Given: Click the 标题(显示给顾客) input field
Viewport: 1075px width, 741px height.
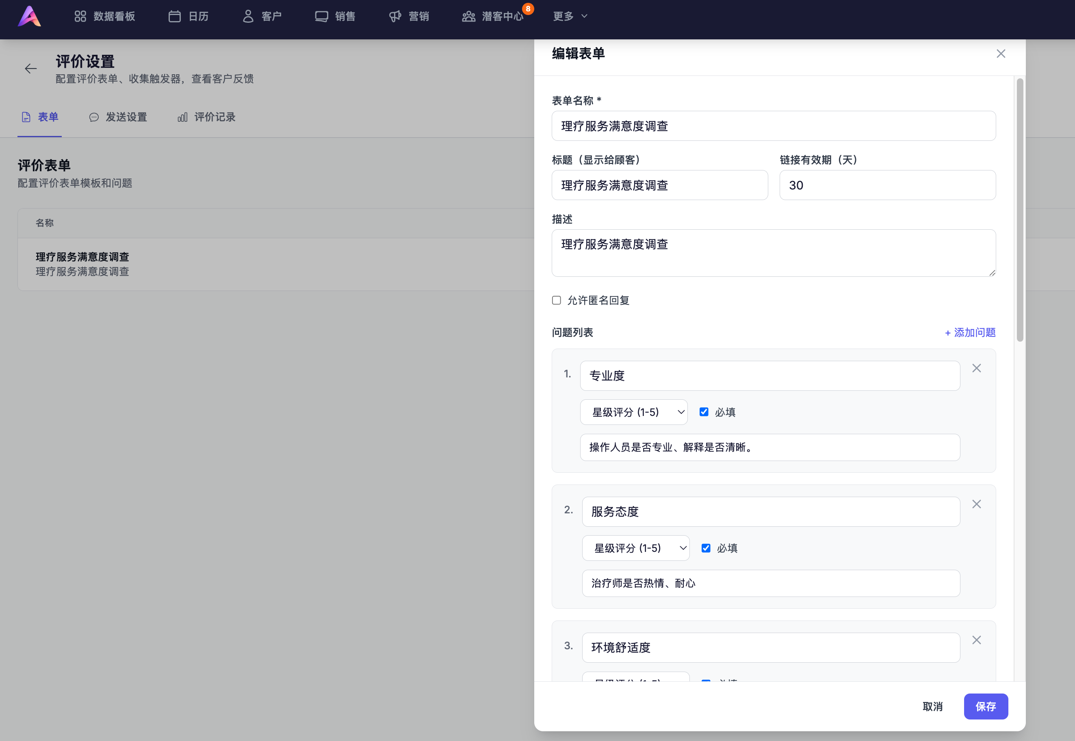Looking at the screenshot, I should pyautogui.click(x=659, y=185).
